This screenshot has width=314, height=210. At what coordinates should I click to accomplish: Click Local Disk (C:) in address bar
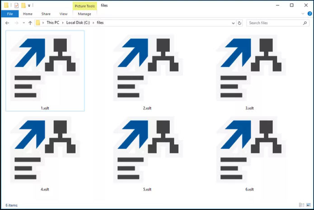(x=78, y=23)
